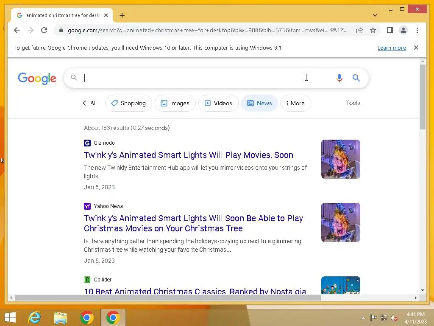
Task: Open the first Chrome taskbar icon
Action: click(87, 318)
